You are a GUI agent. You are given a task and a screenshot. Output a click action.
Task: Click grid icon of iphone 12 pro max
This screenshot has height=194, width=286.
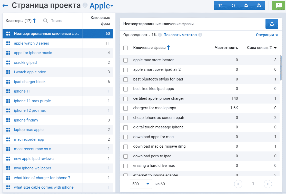click(8, 110)
